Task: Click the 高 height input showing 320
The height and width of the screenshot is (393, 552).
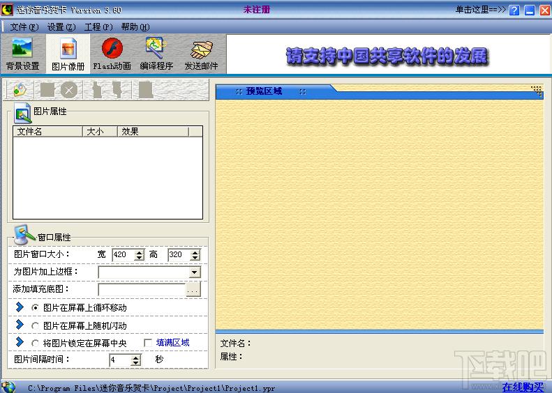Action: point(179,255)
